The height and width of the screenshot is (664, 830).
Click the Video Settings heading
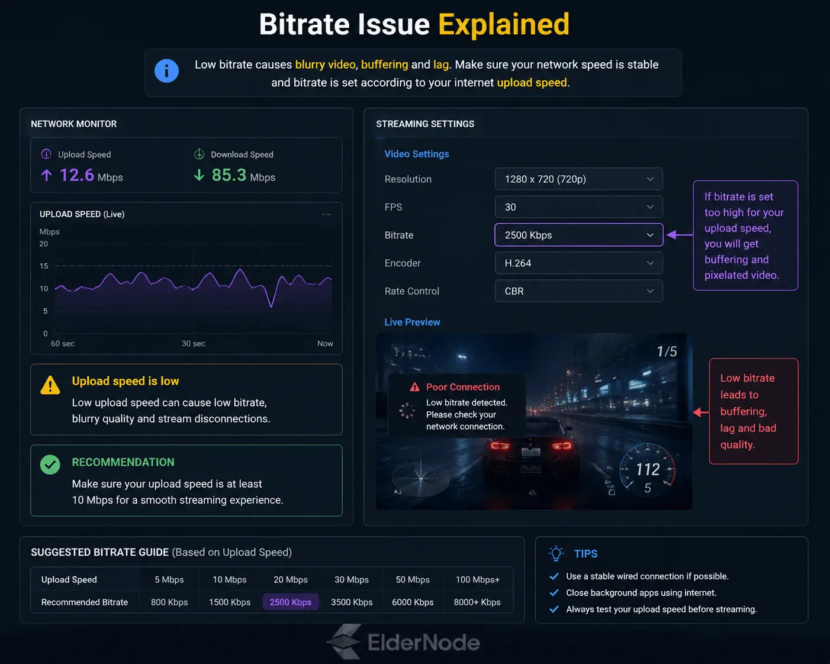pos(417,154)
